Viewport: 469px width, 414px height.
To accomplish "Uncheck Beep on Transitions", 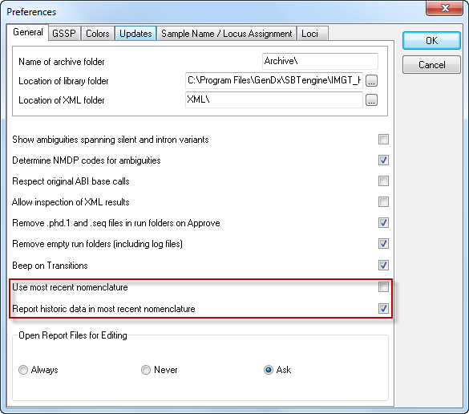I will point(383,266).
